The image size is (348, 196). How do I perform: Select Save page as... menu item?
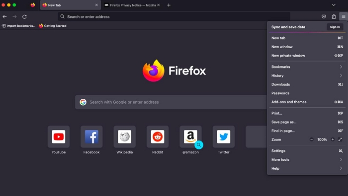(307, 122)
